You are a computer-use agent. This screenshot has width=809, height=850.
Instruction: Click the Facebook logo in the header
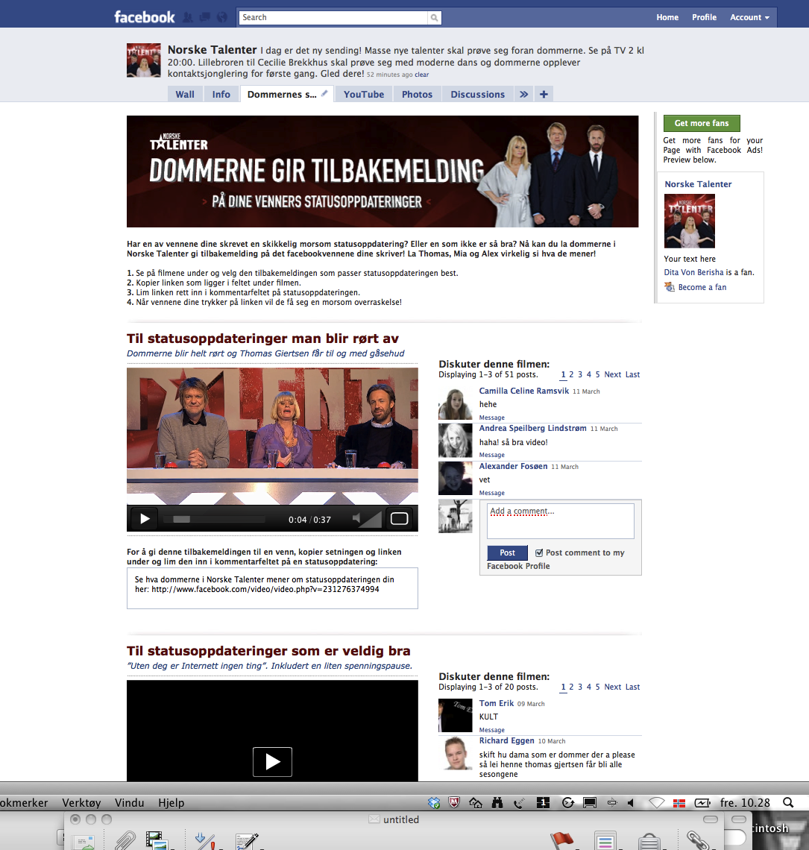[x=144, y=17]
